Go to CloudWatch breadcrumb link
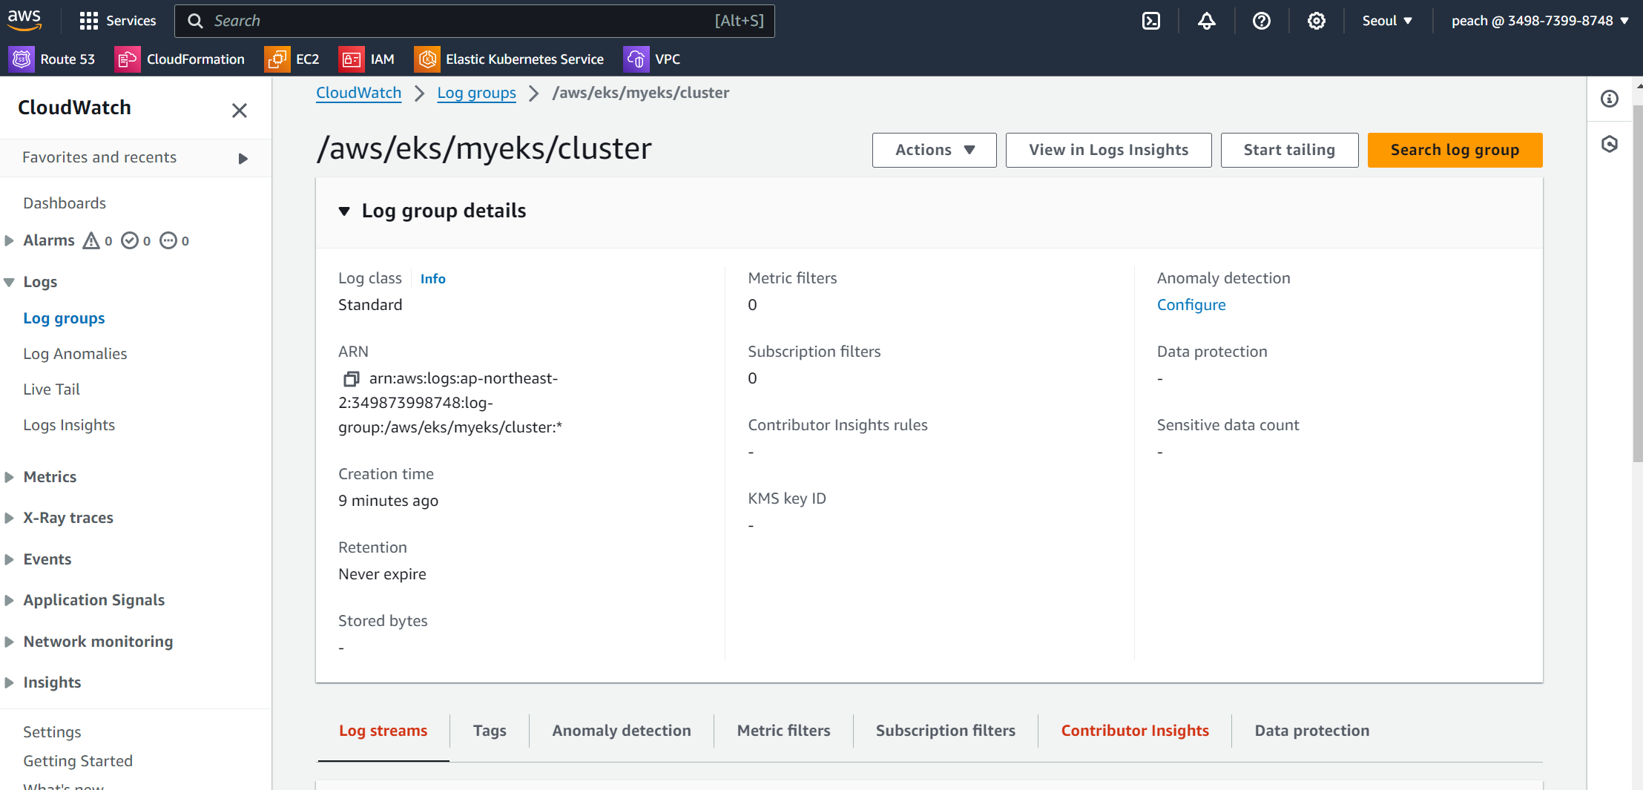 358,93
